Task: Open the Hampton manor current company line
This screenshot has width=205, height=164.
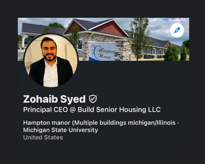Action: pos(99,123)
